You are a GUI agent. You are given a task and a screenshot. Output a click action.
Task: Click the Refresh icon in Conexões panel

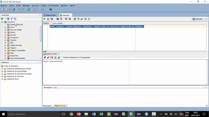point(8,19)
